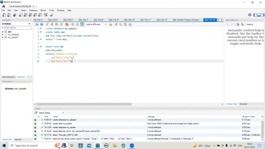Switch to the SQL File 7 tab

click(83, 20)
